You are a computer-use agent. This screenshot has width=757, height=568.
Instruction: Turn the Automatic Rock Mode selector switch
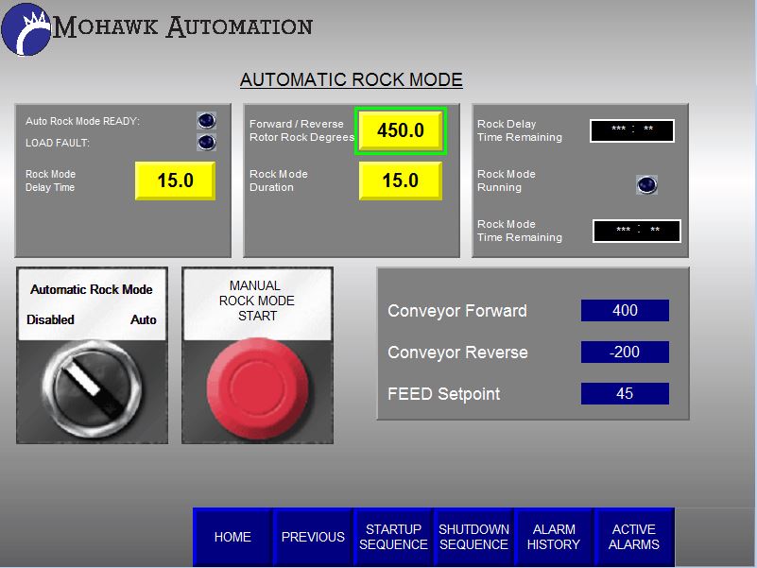point(92,389)
